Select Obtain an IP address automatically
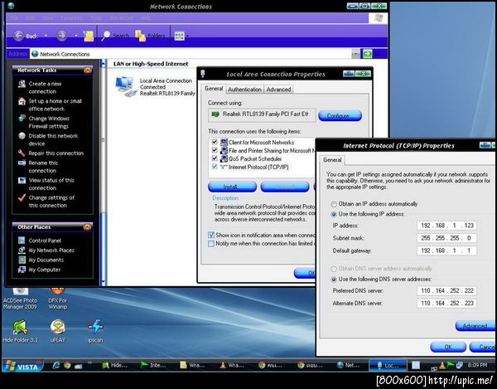The width and height of the screenshot is (497, 389). coord(334,204)
